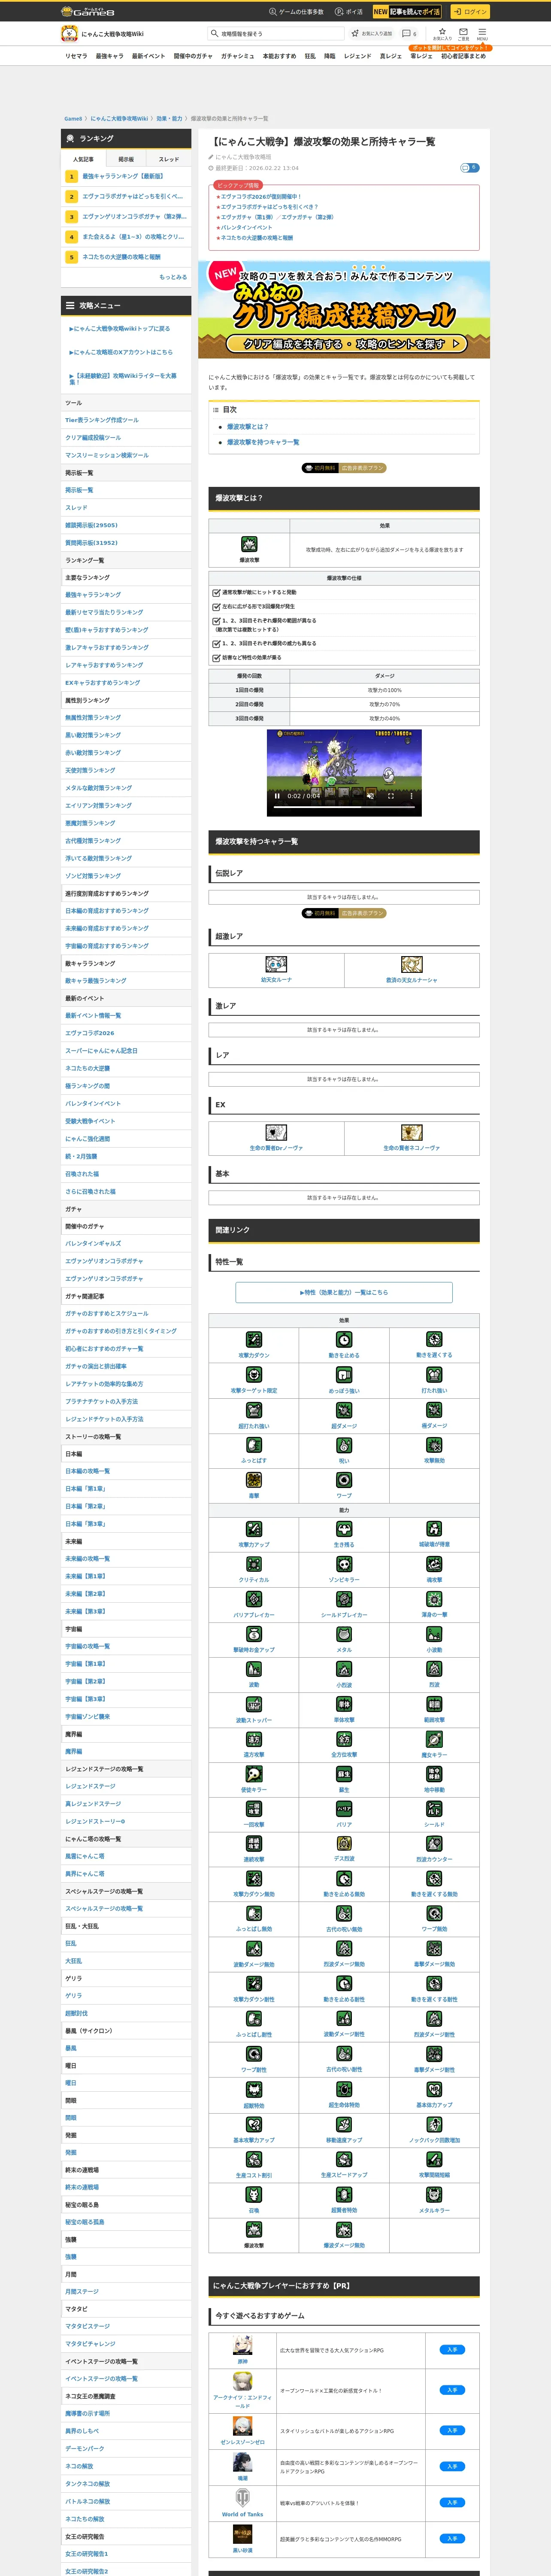This screenshot has width=551, height=2576.
Task: Select the 遠方攻撃 ability icon
Action: tap(254, 1739)
